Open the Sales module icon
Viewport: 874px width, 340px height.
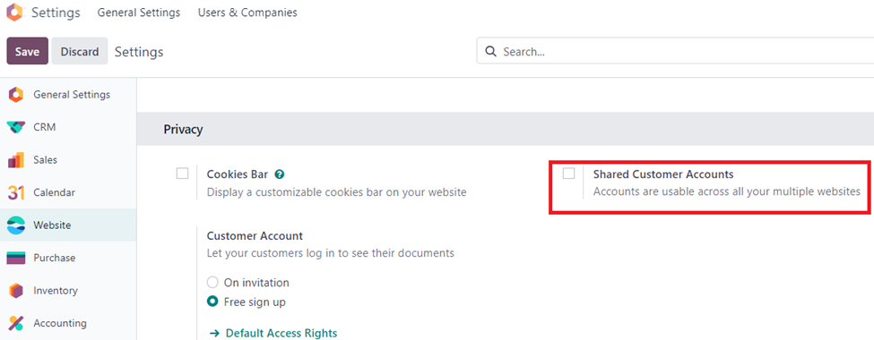click(15, 159)
